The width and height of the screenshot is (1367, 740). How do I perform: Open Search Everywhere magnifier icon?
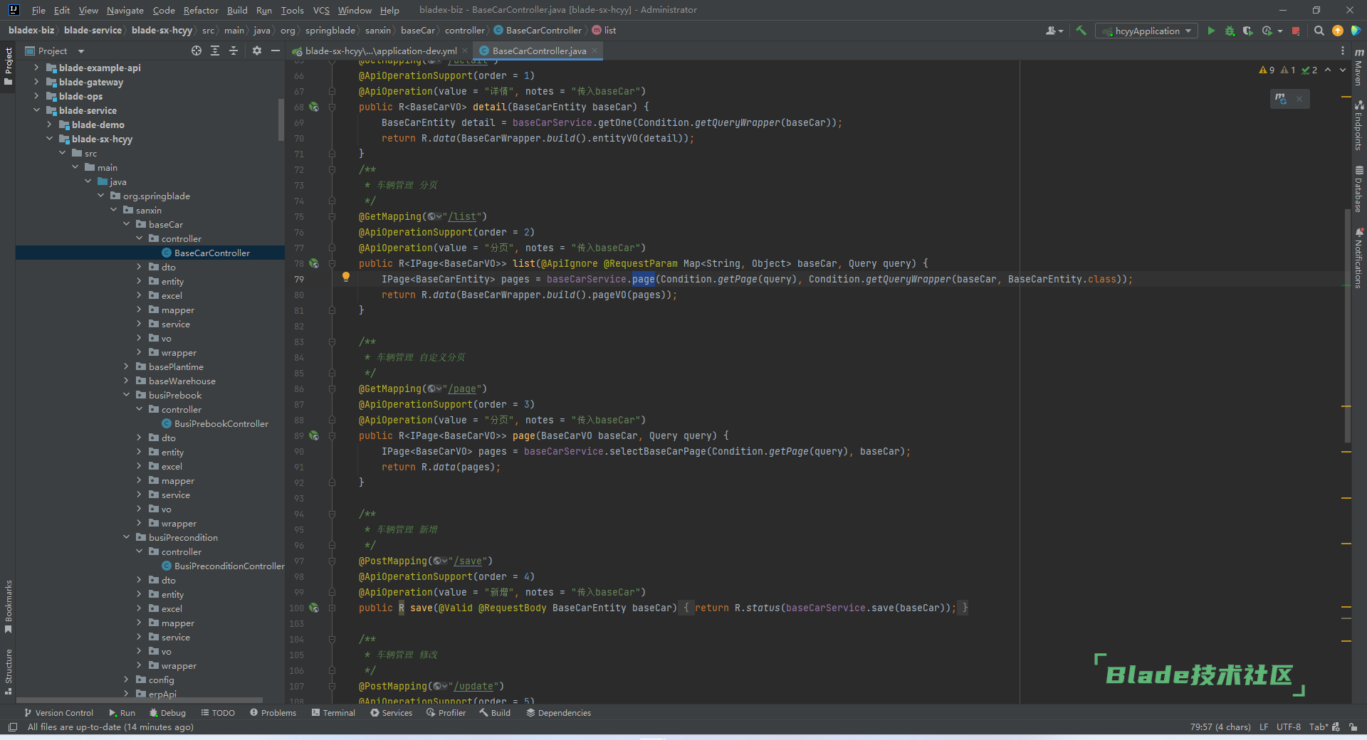(1319, 31)
